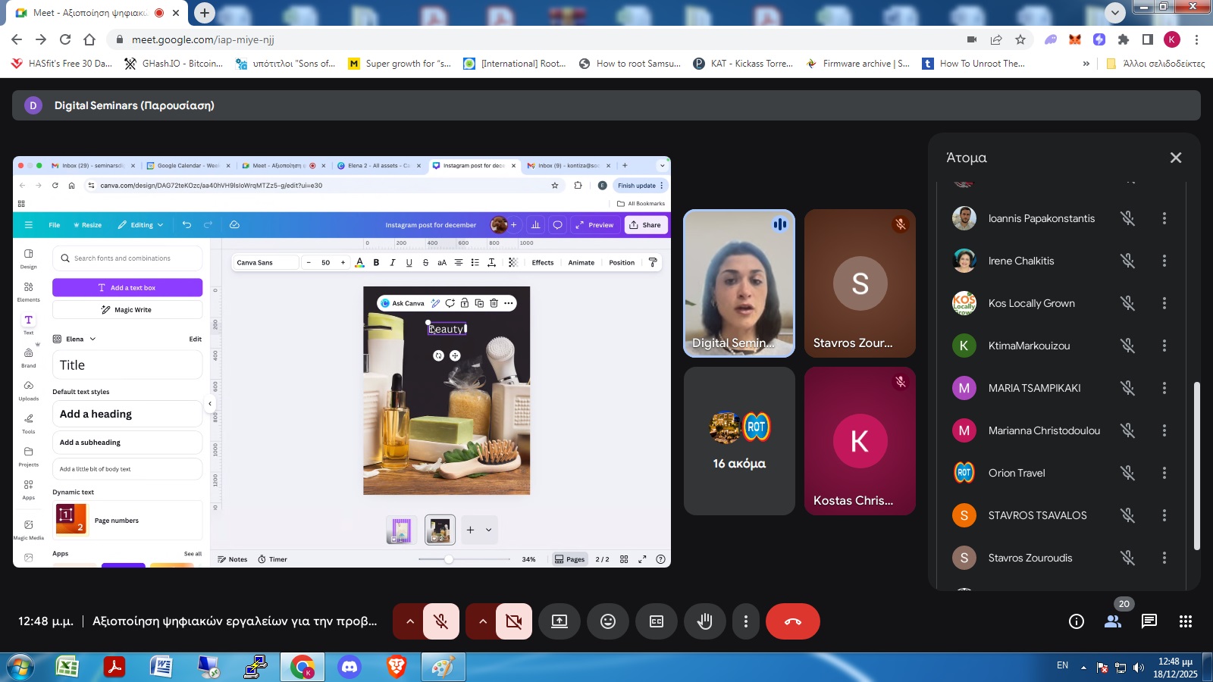Open the activities grid icon
The image size is (1213, 682).
[x=1186, y=621]
